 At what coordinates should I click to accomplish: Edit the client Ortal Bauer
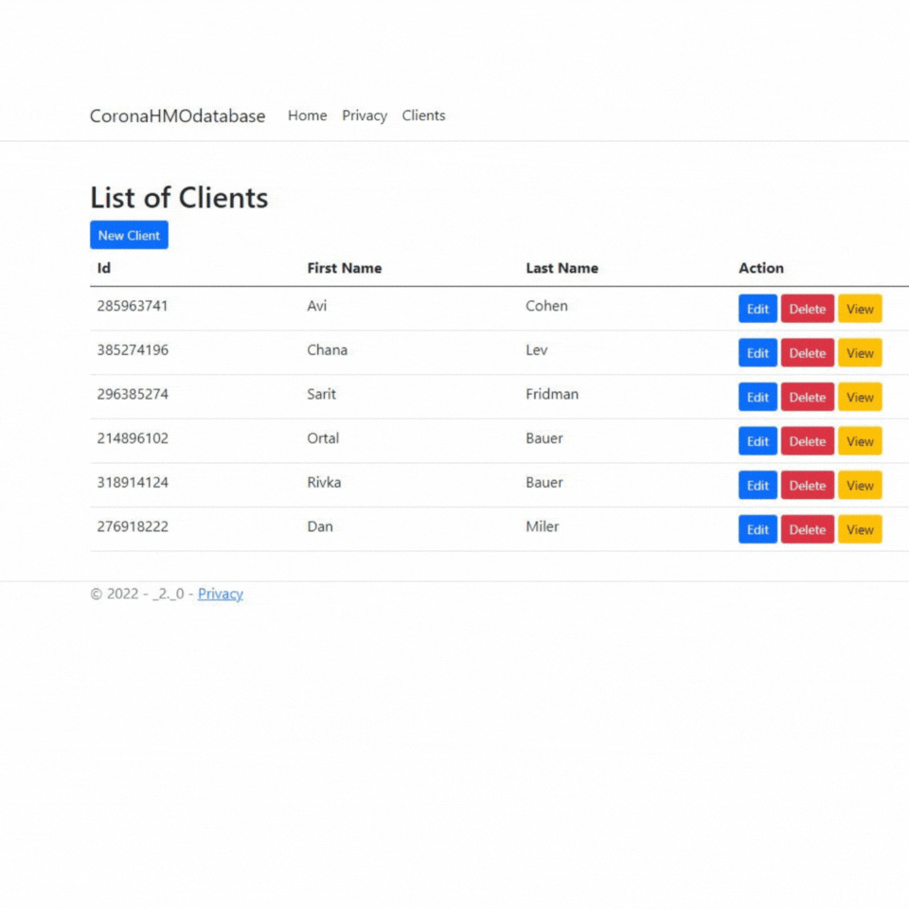(x=757, y=440)
